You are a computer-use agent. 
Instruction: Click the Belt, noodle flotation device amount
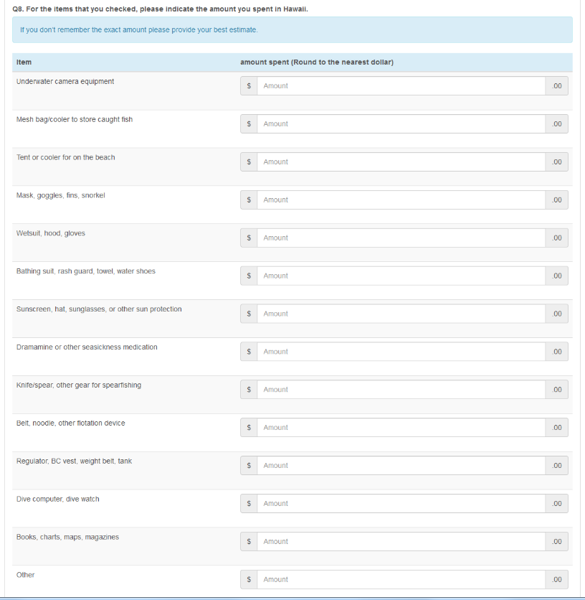pyautogui.click(x=401, y=428)
